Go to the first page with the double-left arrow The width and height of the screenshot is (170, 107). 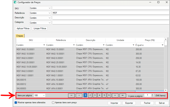(71, 95)
